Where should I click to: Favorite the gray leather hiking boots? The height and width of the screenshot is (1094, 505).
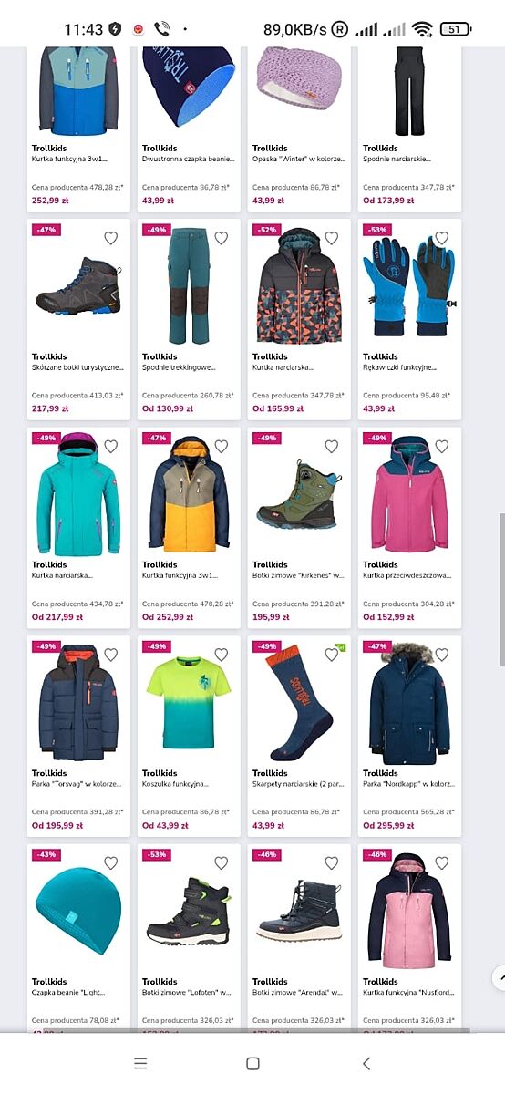click(x=111, y=239)
